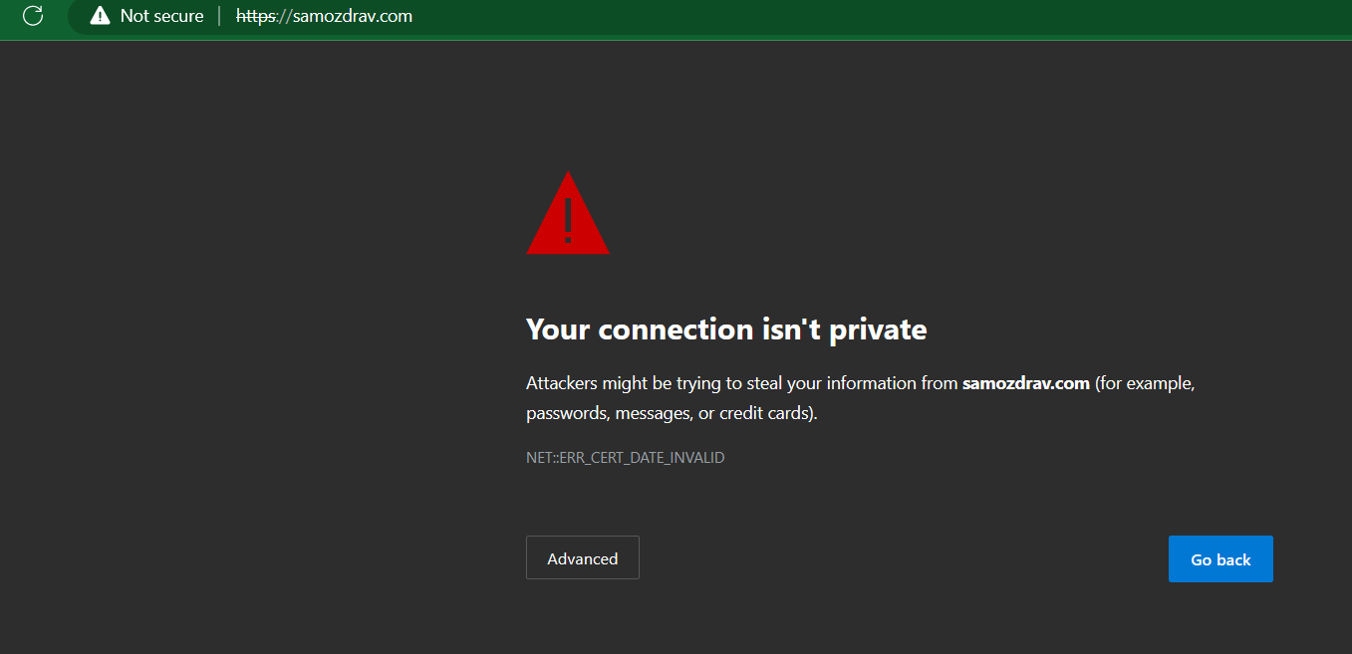Screen dimensions: 1352x654
Task: Click the word "Your" in the heading
Action: [558, 329]
